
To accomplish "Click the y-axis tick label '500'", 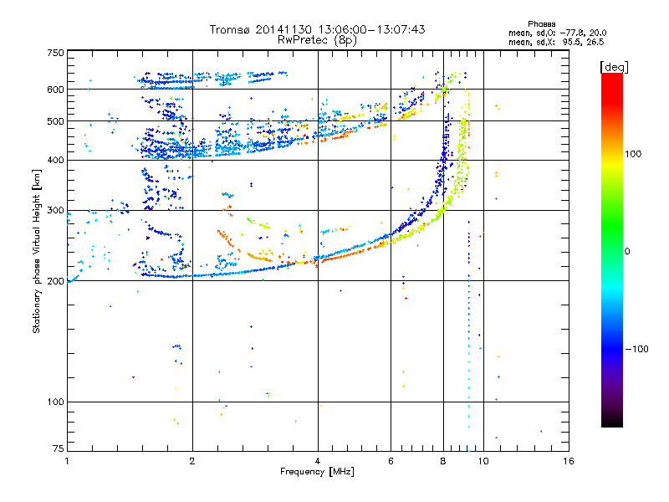I will [x=55, y=121].
